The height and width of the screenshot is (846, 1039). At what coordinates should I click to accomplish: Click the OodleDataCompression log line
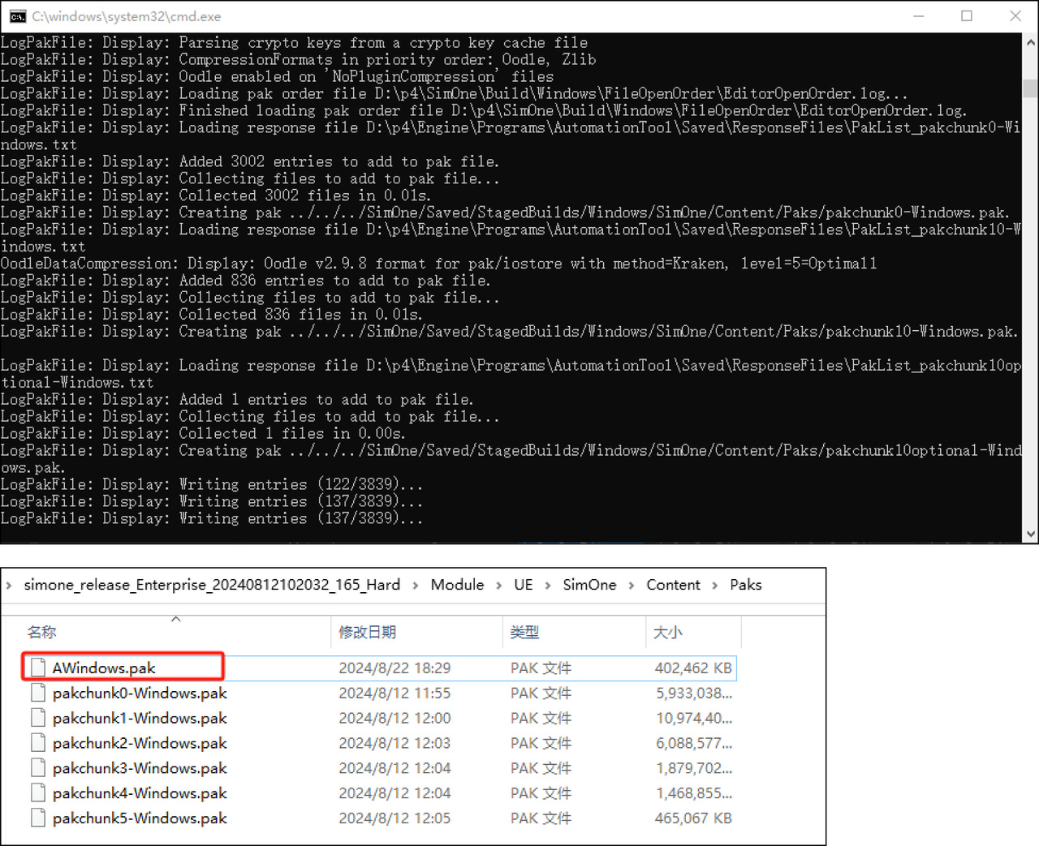tap(438, 263)
